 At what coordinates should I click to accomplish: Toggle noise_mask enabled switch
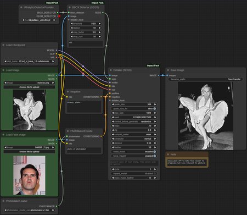(x=134, y=152)
